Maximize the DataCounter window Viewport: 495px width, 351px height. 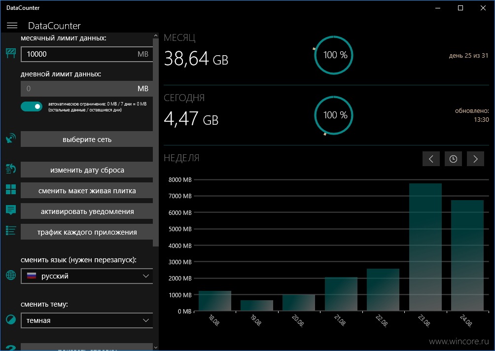click(460, 8)
